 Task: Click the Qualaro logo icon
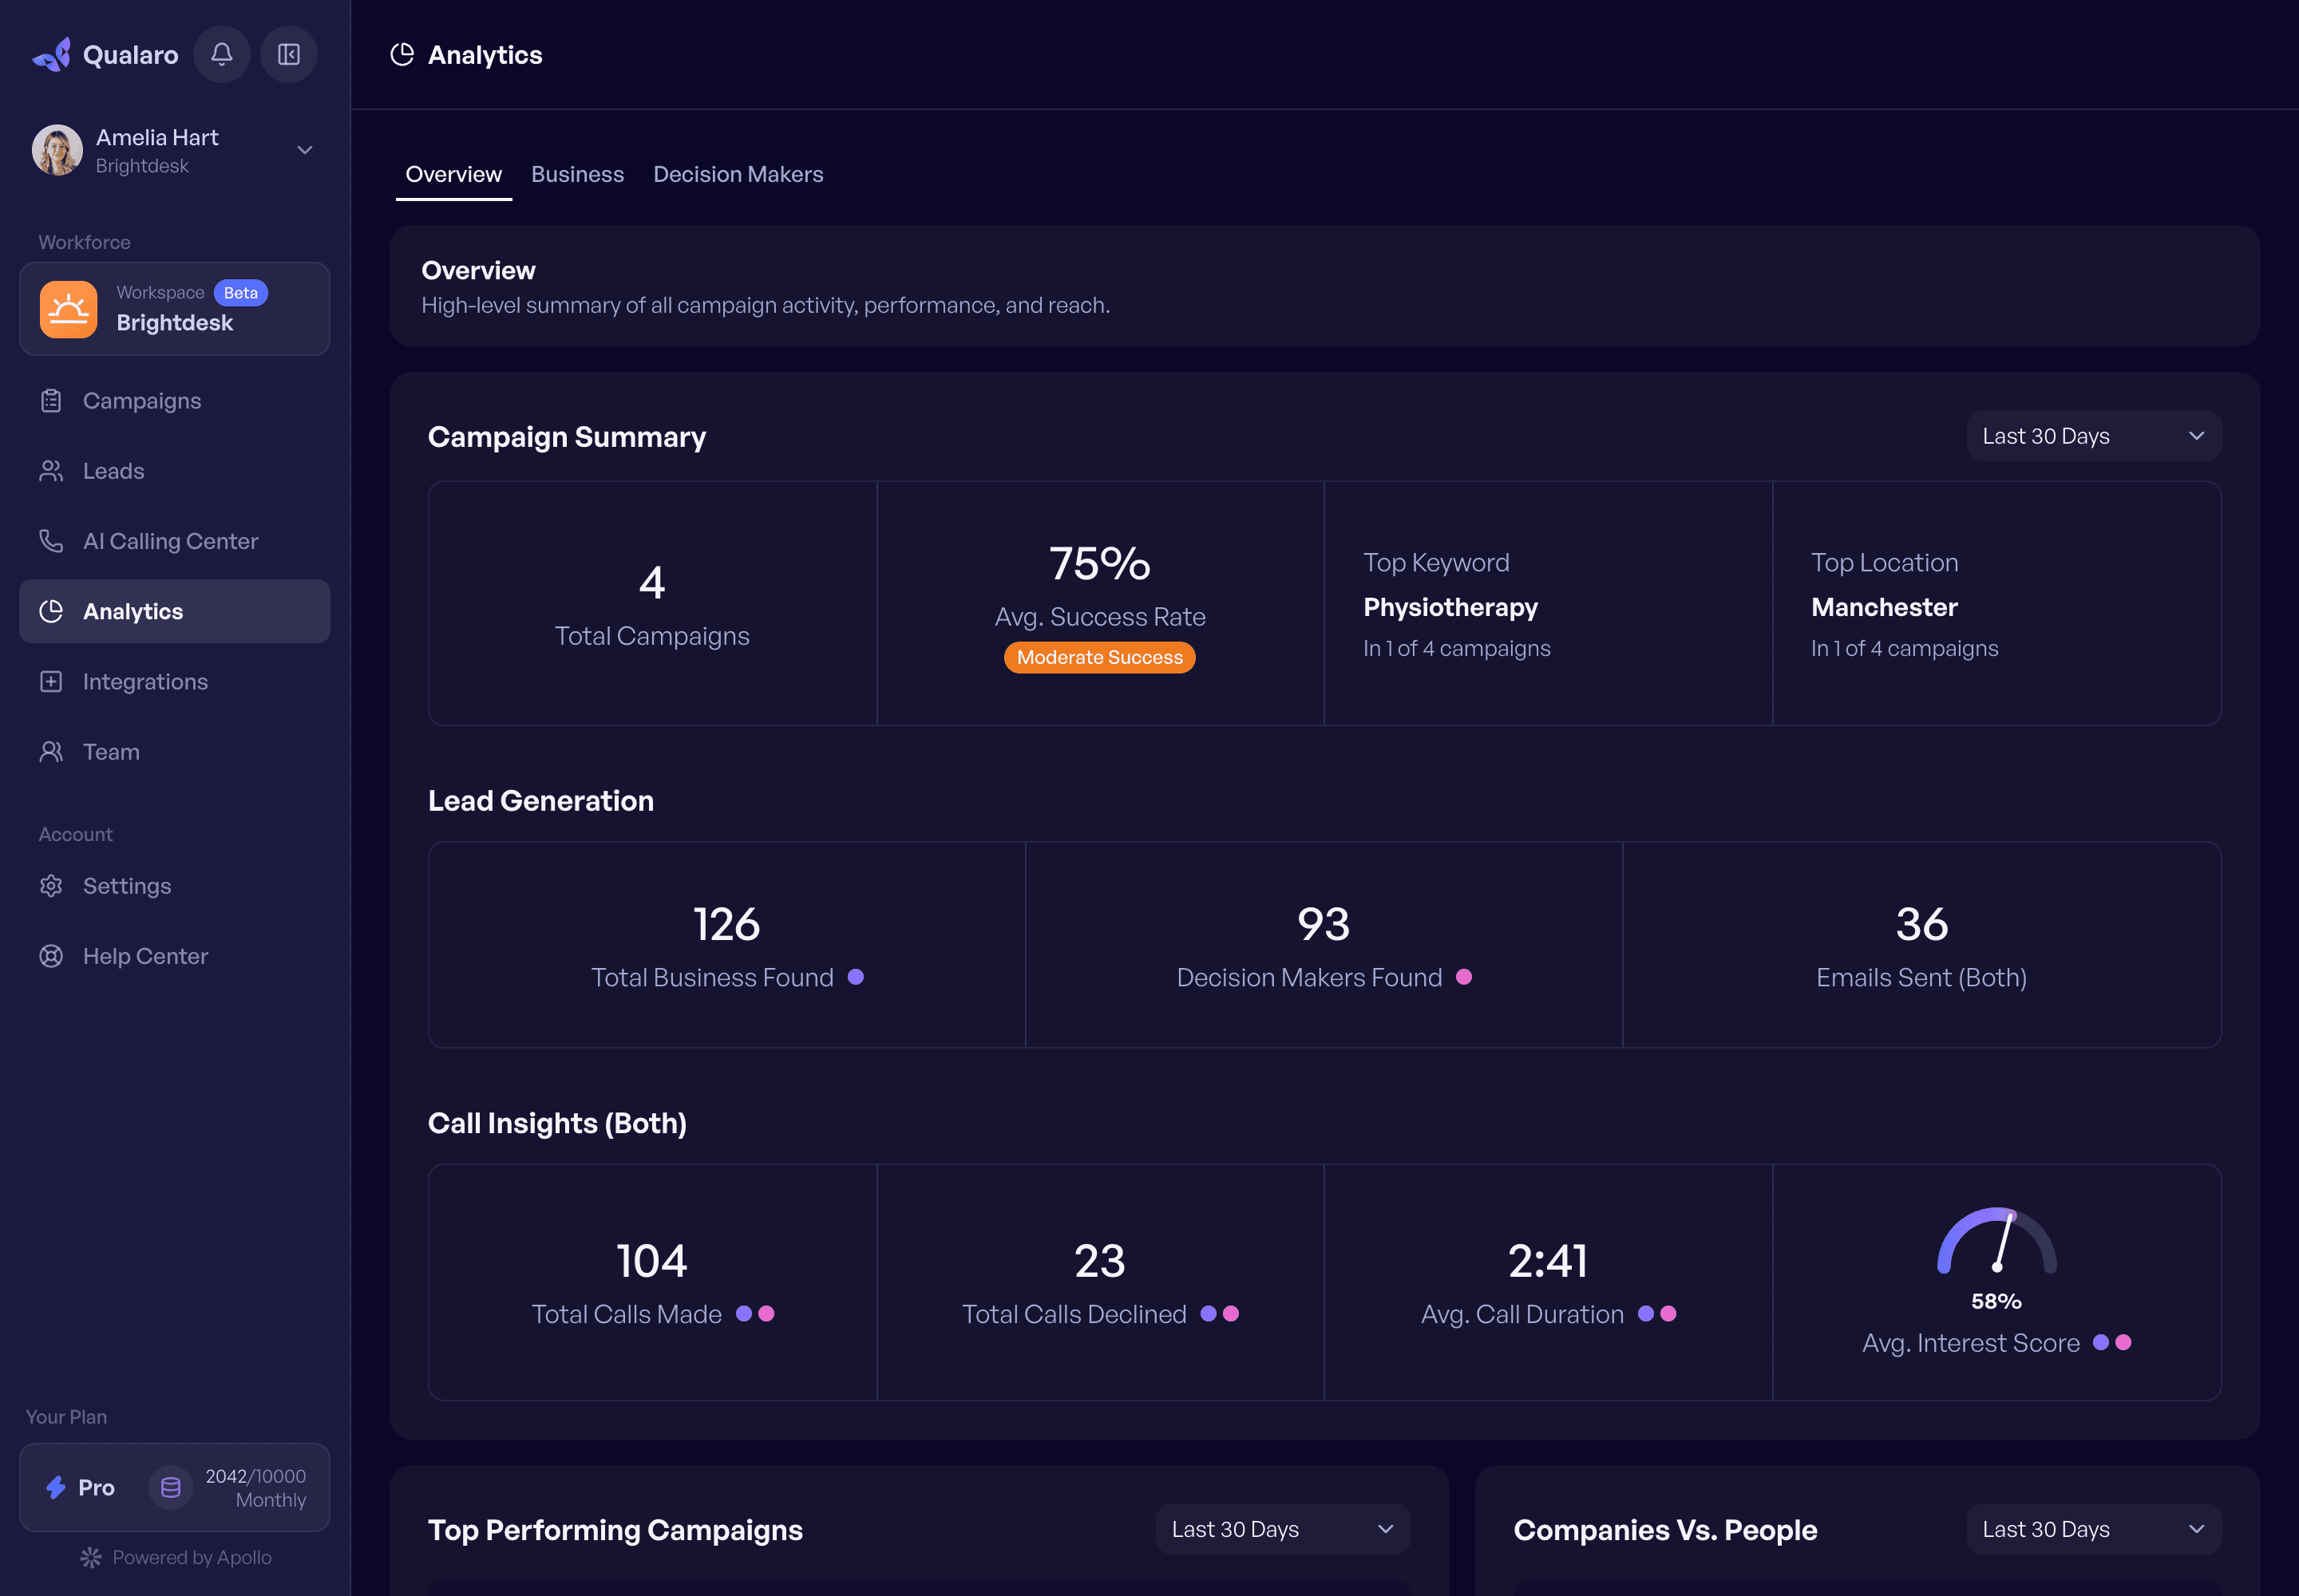point(52,54)
